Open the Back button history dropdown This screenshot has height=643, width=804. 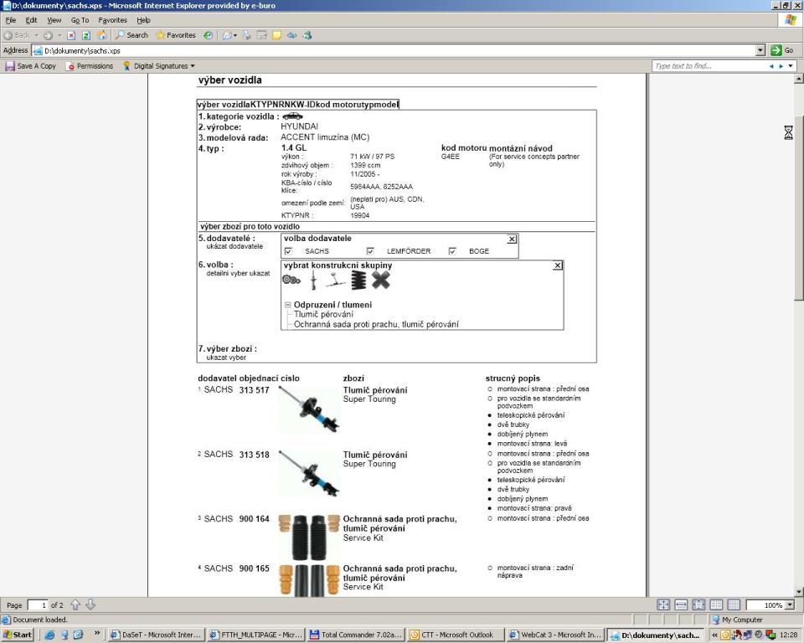tap(36, 35)
